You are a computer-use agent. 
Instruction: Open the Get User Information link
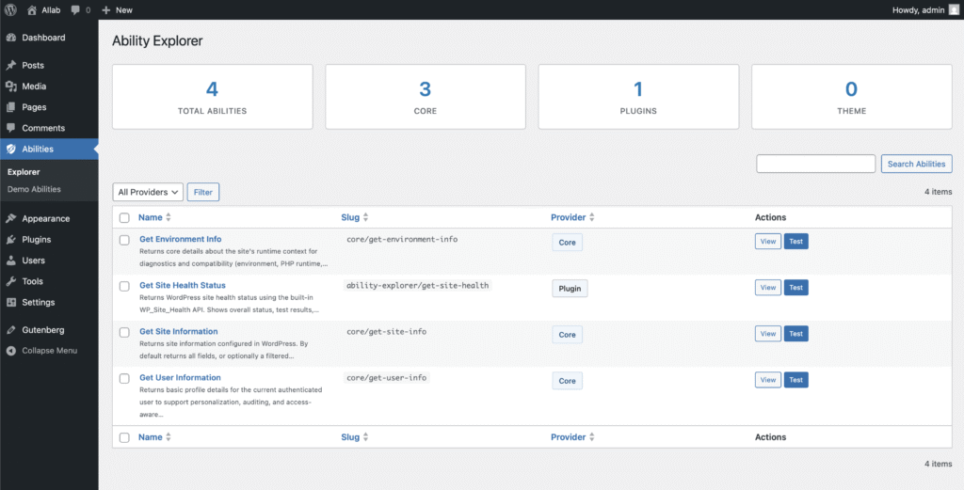pos(180,378)
